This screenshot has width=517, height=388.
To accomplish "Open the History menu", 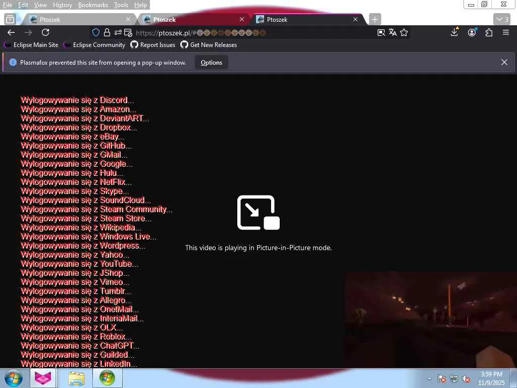I will [x=62, y=5].
